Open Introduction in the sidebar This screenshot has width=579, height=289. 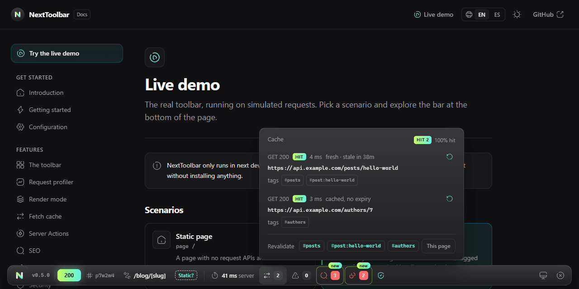(67, 93)
